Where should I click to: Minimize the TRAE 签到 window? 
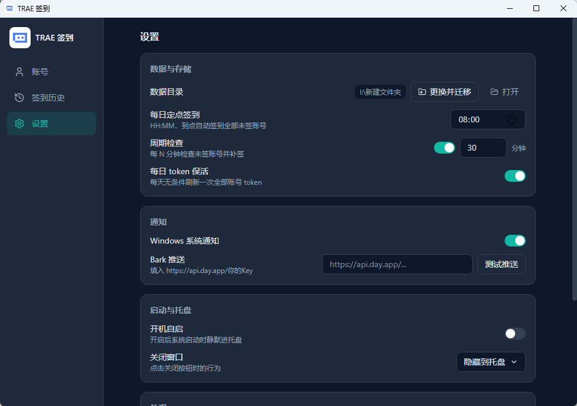[510, 8]
